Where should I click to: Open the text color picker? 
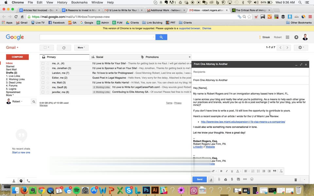coord(238,171)
